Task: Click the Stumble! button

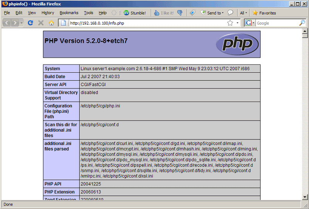Action: 135,13
